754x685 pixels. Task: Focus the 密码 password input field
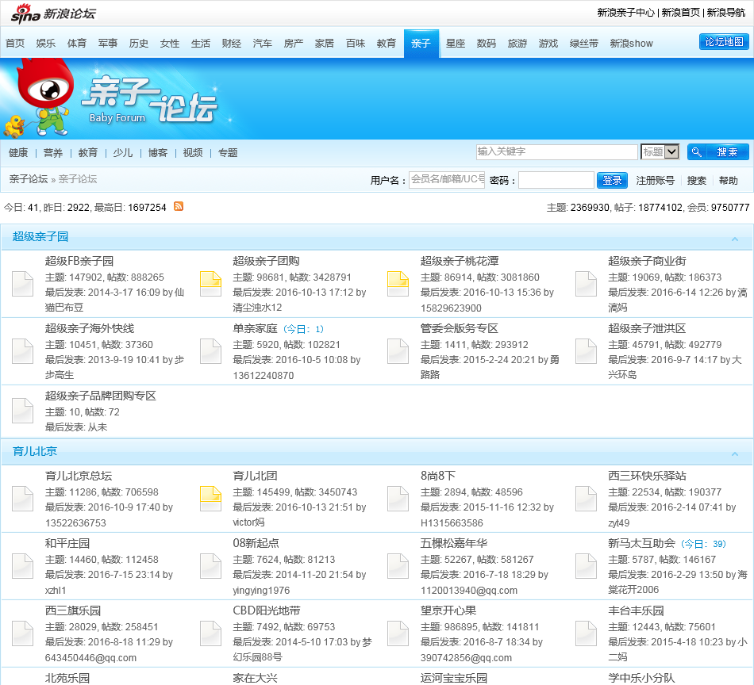[x=556, y=180]
